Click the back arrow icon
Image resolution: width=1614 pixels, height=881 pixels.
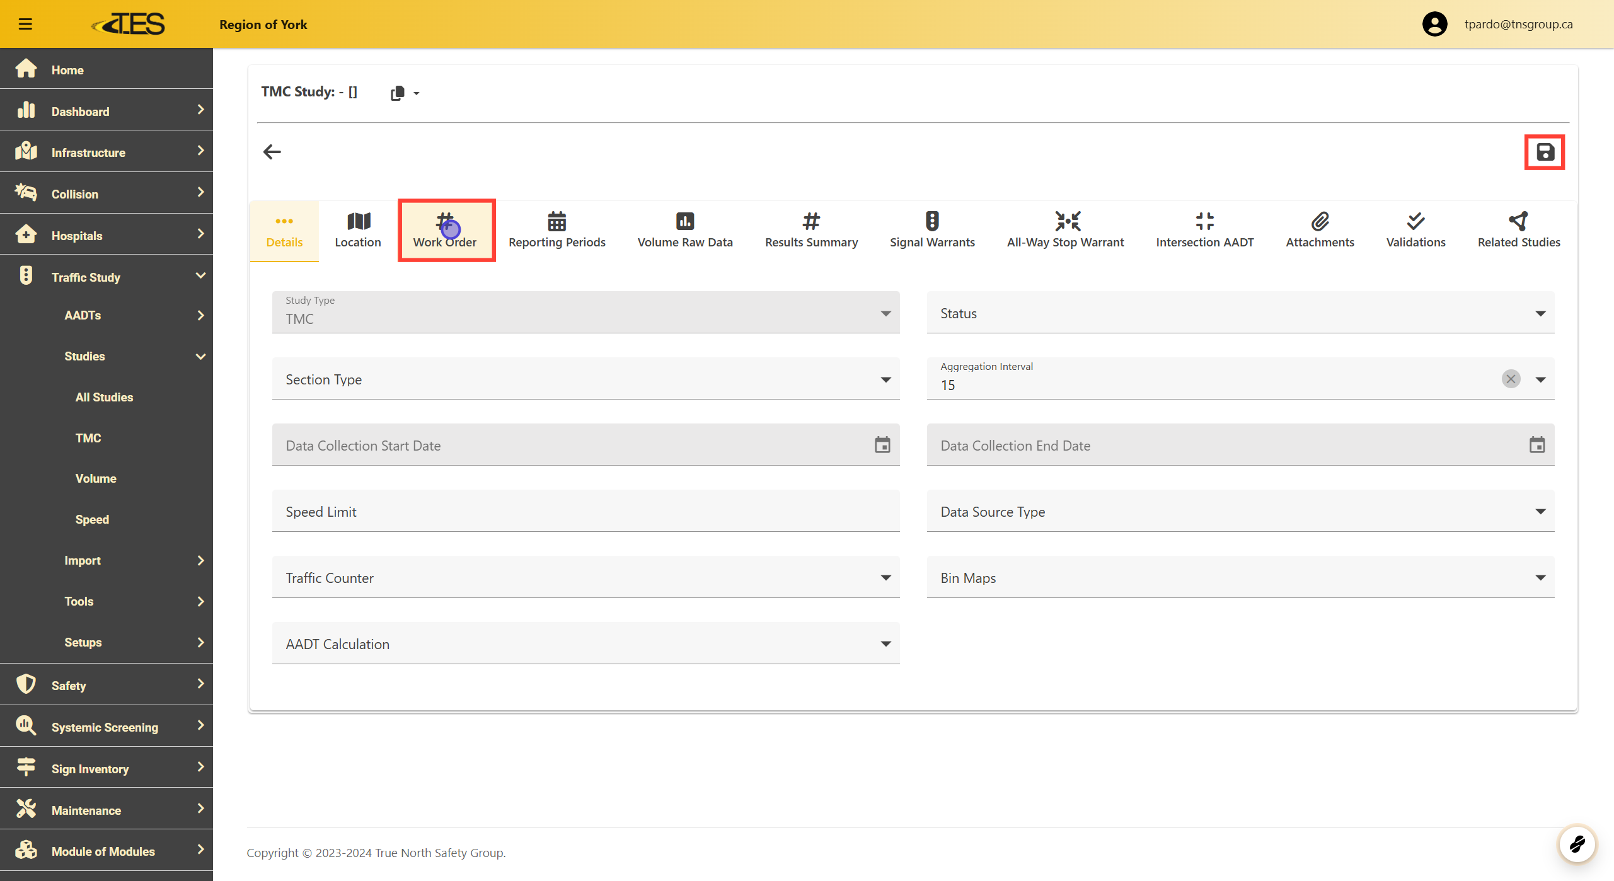(272, 152)
